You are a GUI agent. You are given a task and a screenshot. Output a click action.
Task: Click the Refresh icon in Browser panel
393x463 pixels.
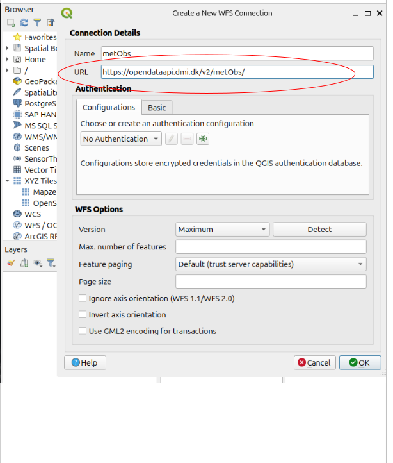click(24, 22)
